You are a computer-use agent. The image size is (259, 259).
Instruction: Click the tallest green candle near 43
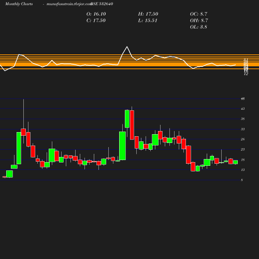pyautogui.click(x=127, y=119)
